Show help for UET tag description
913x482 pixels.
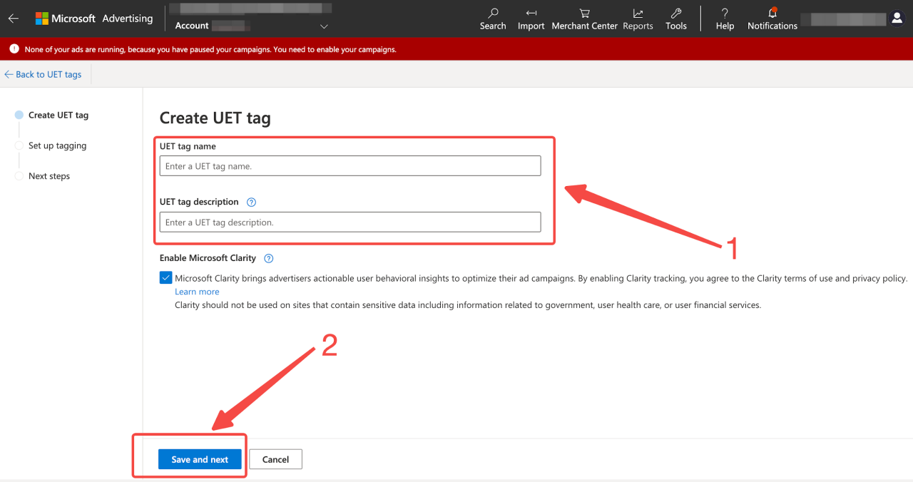point(251,202)
